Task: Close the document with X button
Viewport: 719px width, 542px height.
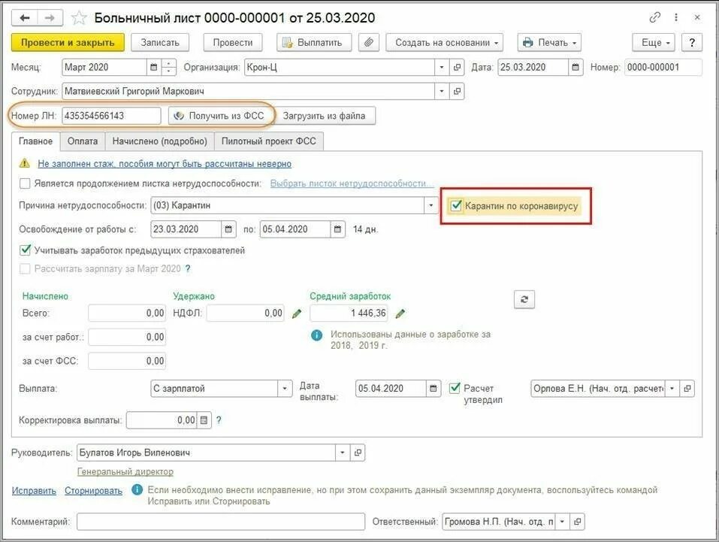Action: point(697,17)
